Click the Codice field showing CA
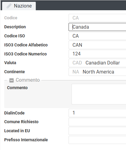 click(97, 18)
